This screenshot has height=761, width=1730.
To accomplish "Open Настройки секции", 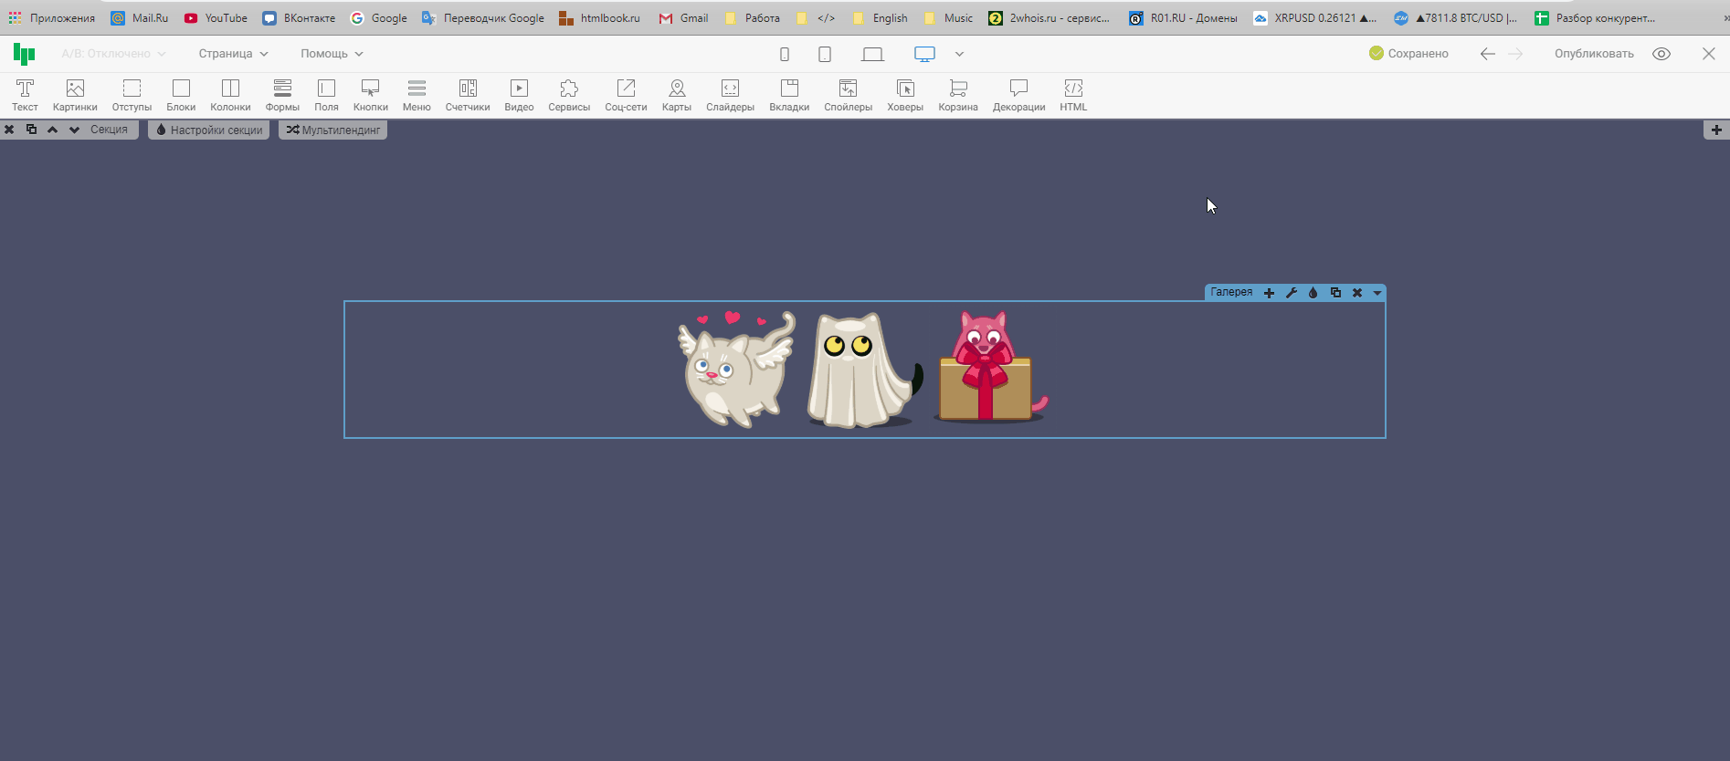I will pos(209,130).
